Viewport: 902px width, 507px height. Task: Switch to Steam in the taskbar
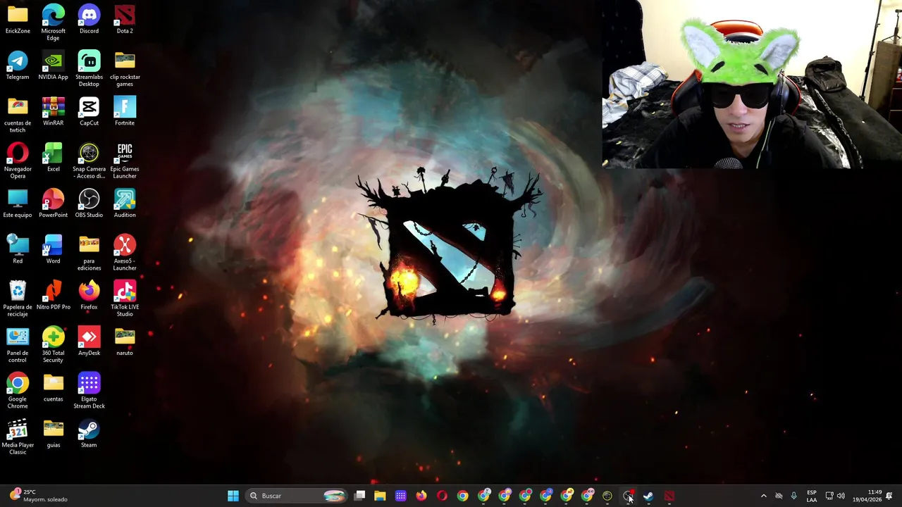648,496
